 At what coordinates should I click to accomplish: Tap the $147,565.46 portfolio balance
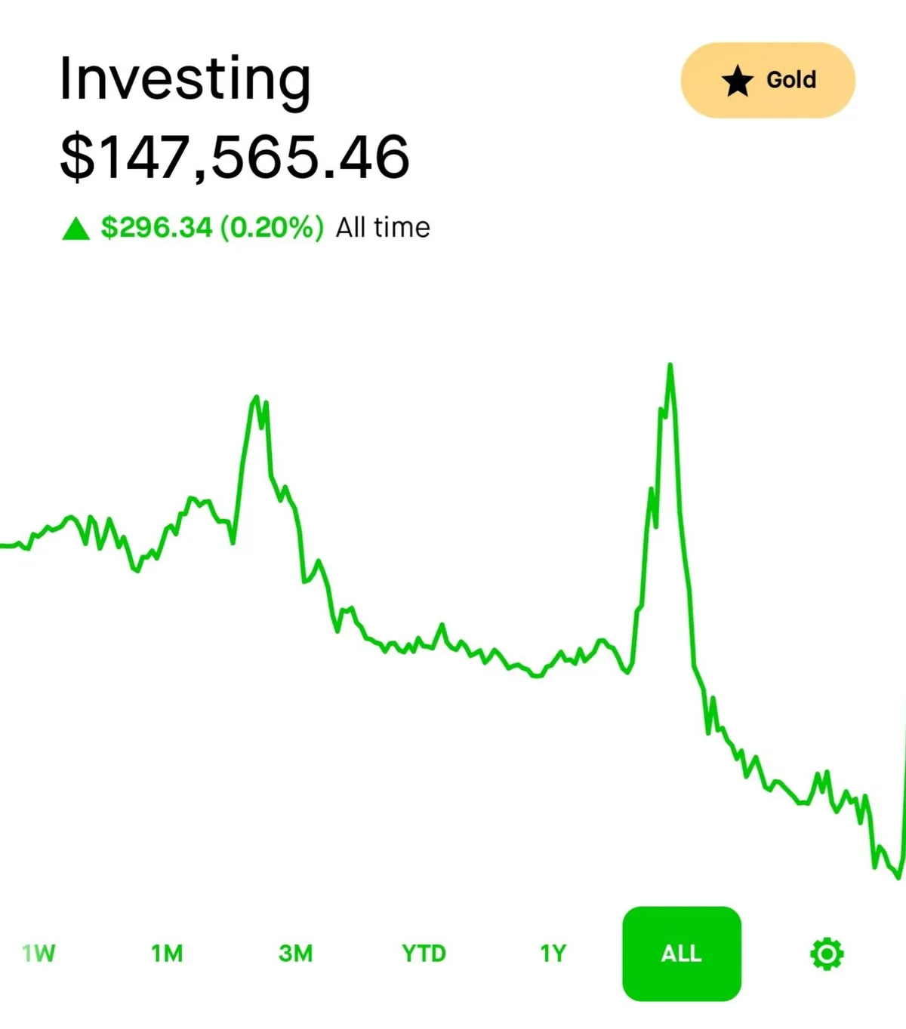coord(234,157)
